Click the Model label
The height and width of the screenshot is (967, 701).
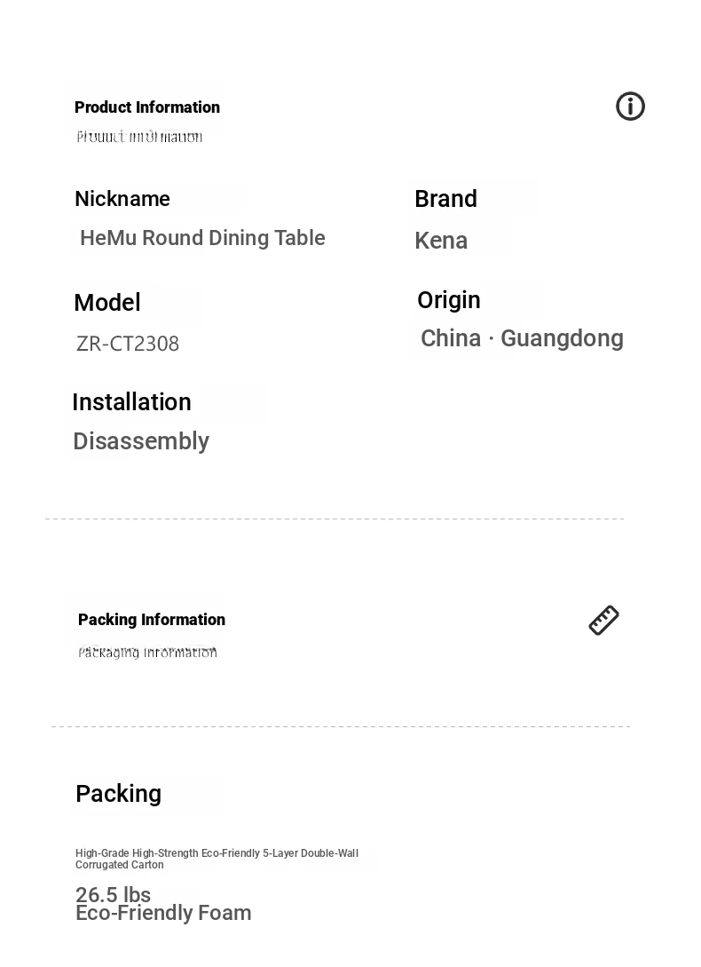coord(107,303)
